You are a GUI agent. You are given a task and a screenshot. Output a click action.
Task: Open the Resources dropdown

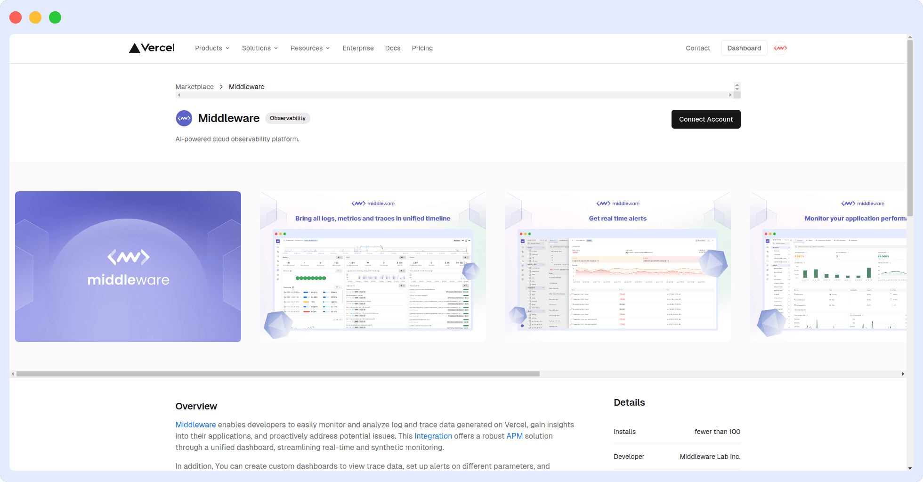coord(310,48)
